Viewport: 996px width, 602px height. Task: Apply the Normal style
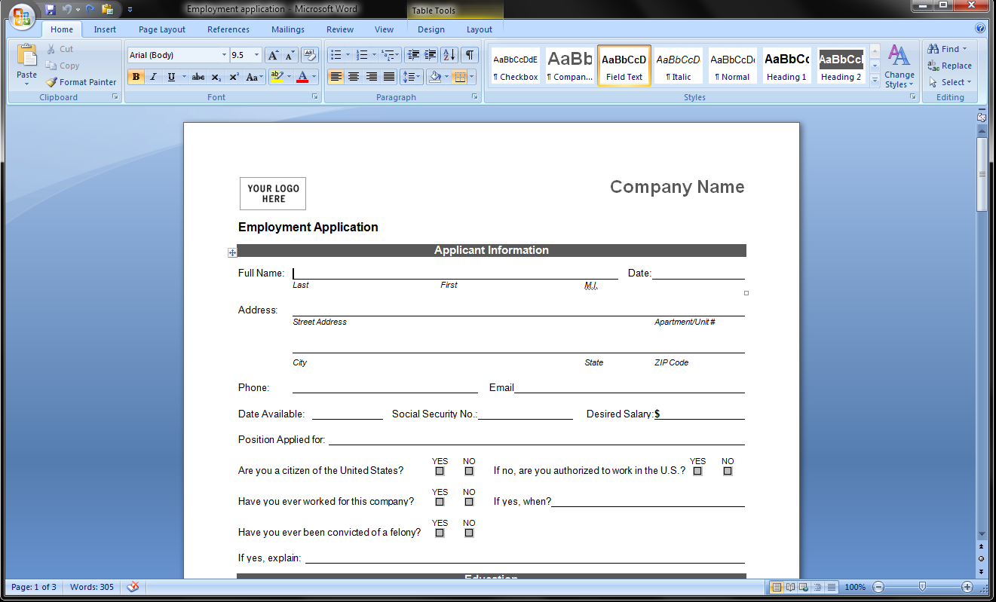[732, 66]
